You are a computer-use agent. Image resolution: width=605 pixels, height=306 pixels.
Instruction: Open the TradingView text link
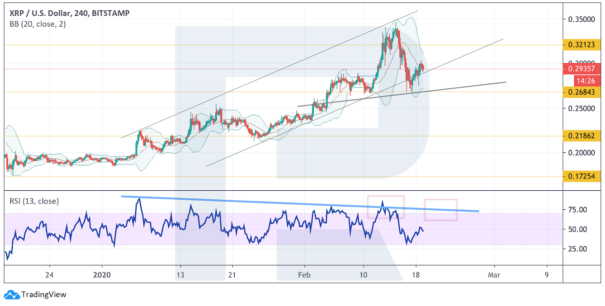[x=44, y=295]
